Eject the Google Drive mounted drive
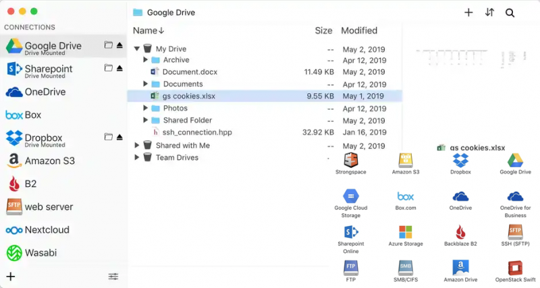Viewport: 540px width, 288px height. click(119, 45)
